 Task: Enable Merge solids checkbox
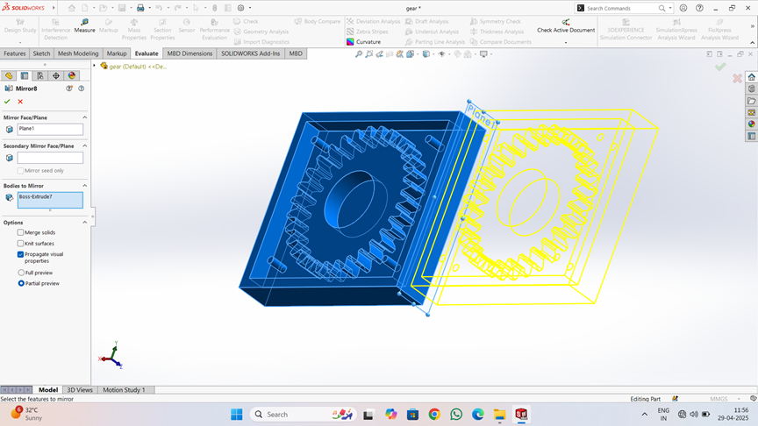[20, 232]
